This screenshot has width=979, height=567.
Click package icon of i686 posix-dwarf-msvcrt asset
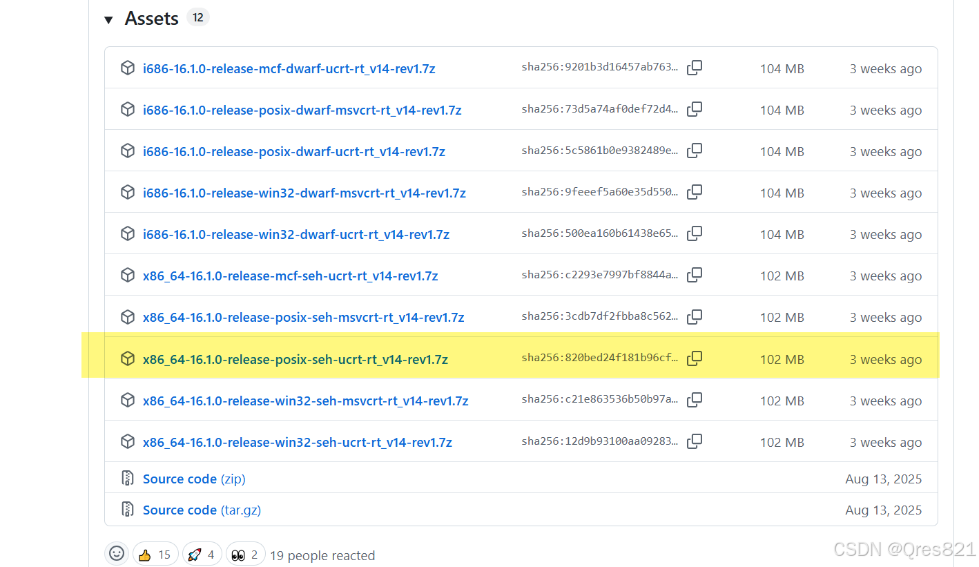(x=127, y=110)
